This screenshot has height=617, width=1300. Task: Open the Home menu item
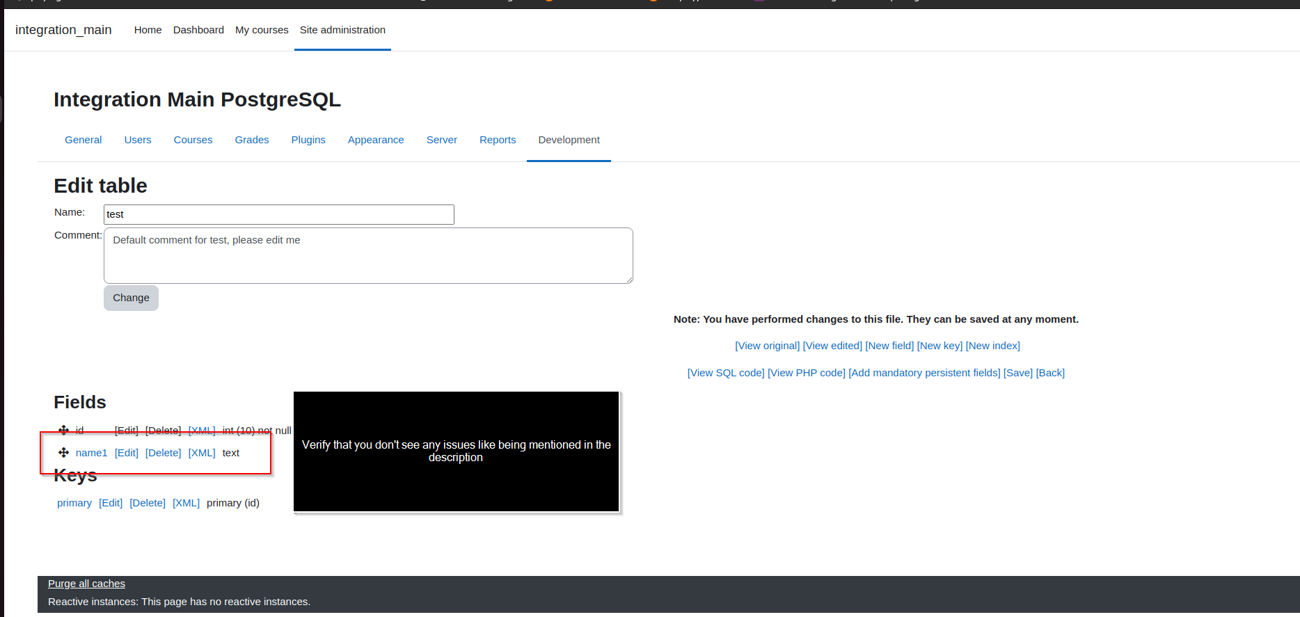click(x=148, y=30)
